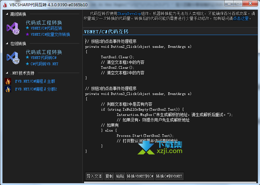
Task: Click the '// 判断文本框2中是否有内容' comment
Action: pos(126,104)
